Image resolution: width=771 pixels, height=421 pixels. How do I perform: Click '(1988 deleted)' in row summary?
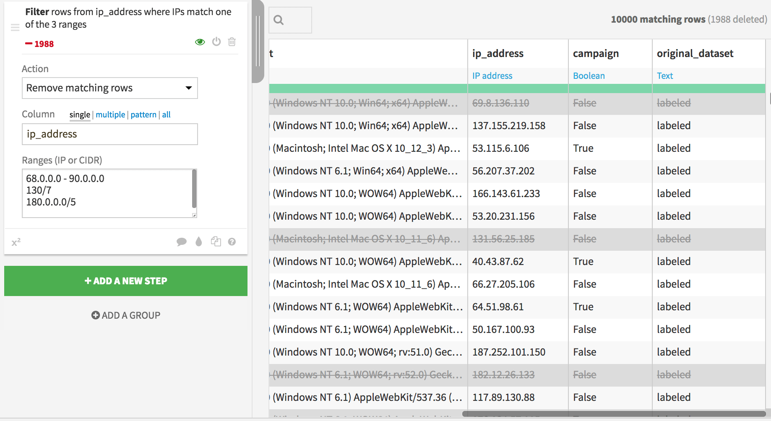tap(737, 19)
